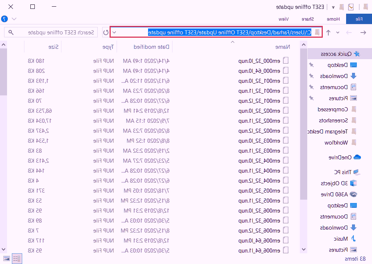Click the em000_32_l0.nup file icon
This screenshot has width=372, height=264.
(286, 61)
